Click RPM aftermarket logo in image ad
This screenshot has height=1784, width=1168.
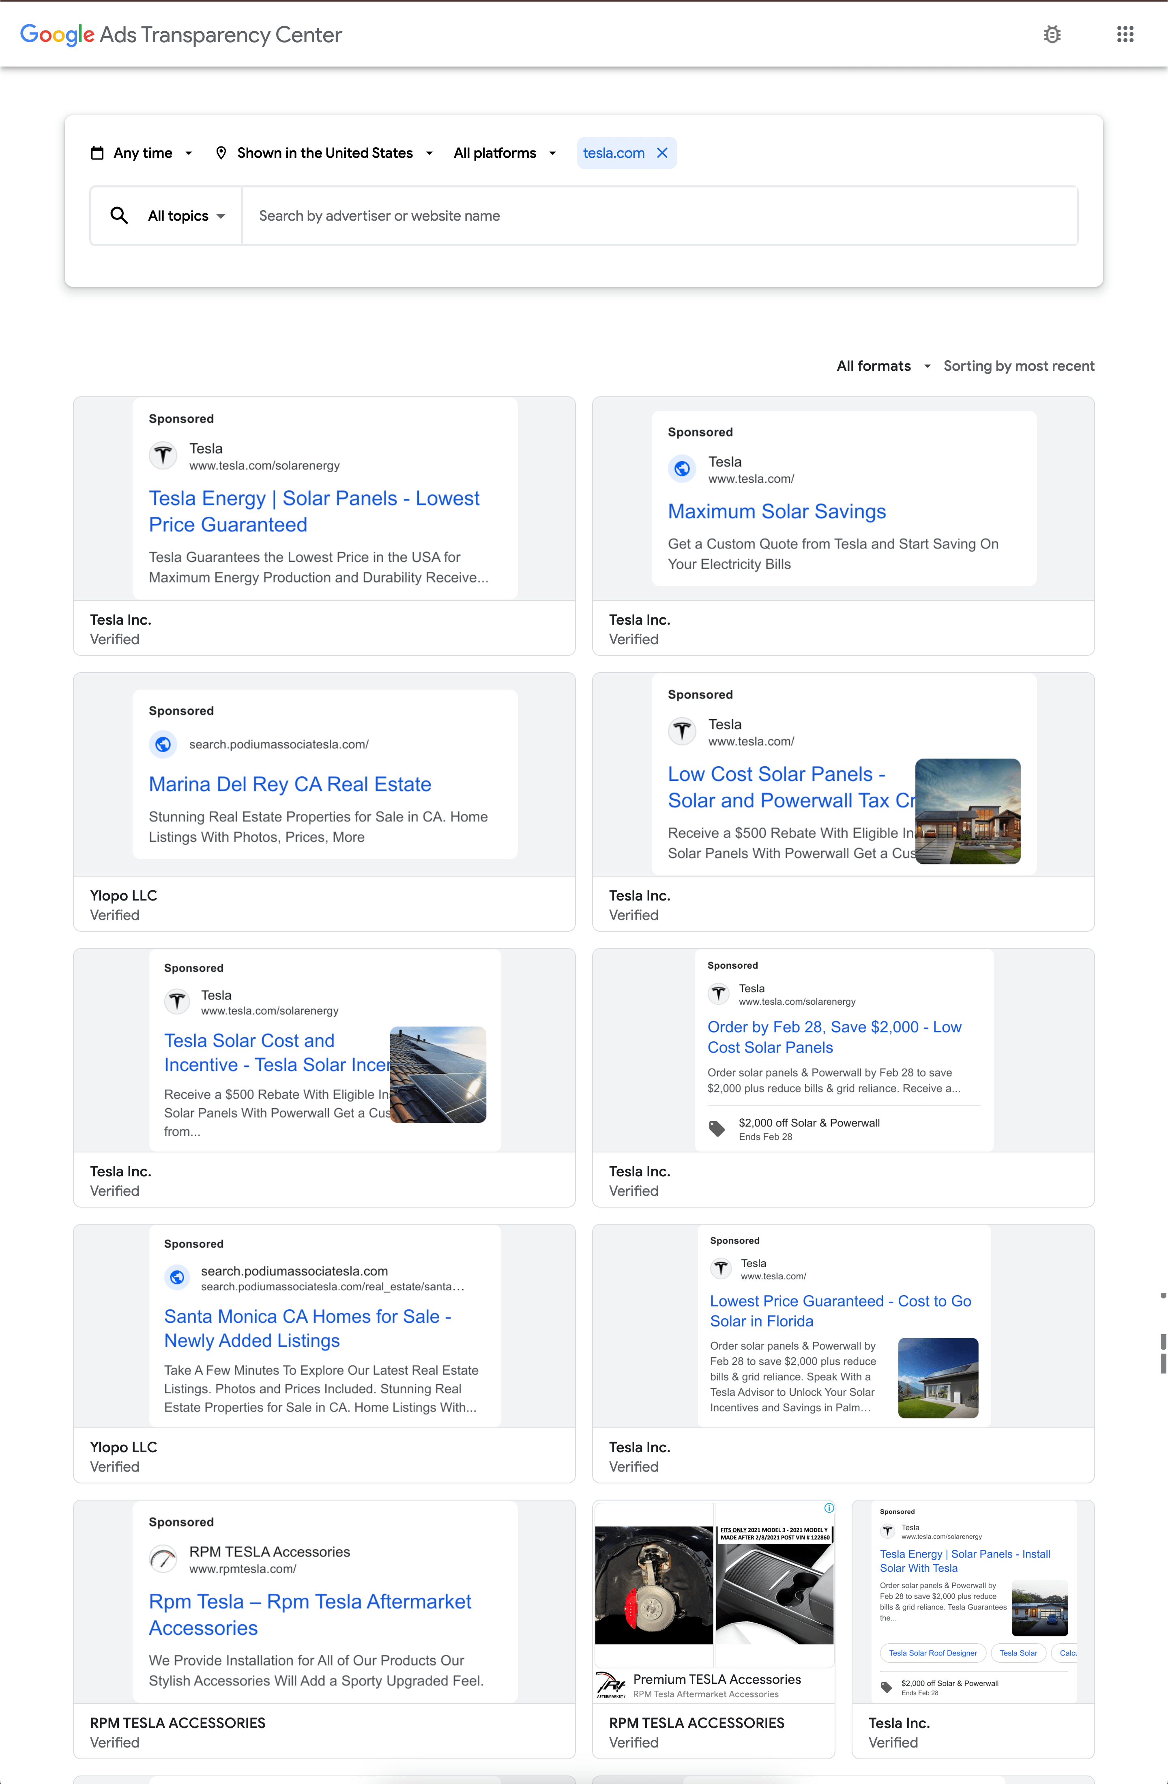pos(611,1685)
